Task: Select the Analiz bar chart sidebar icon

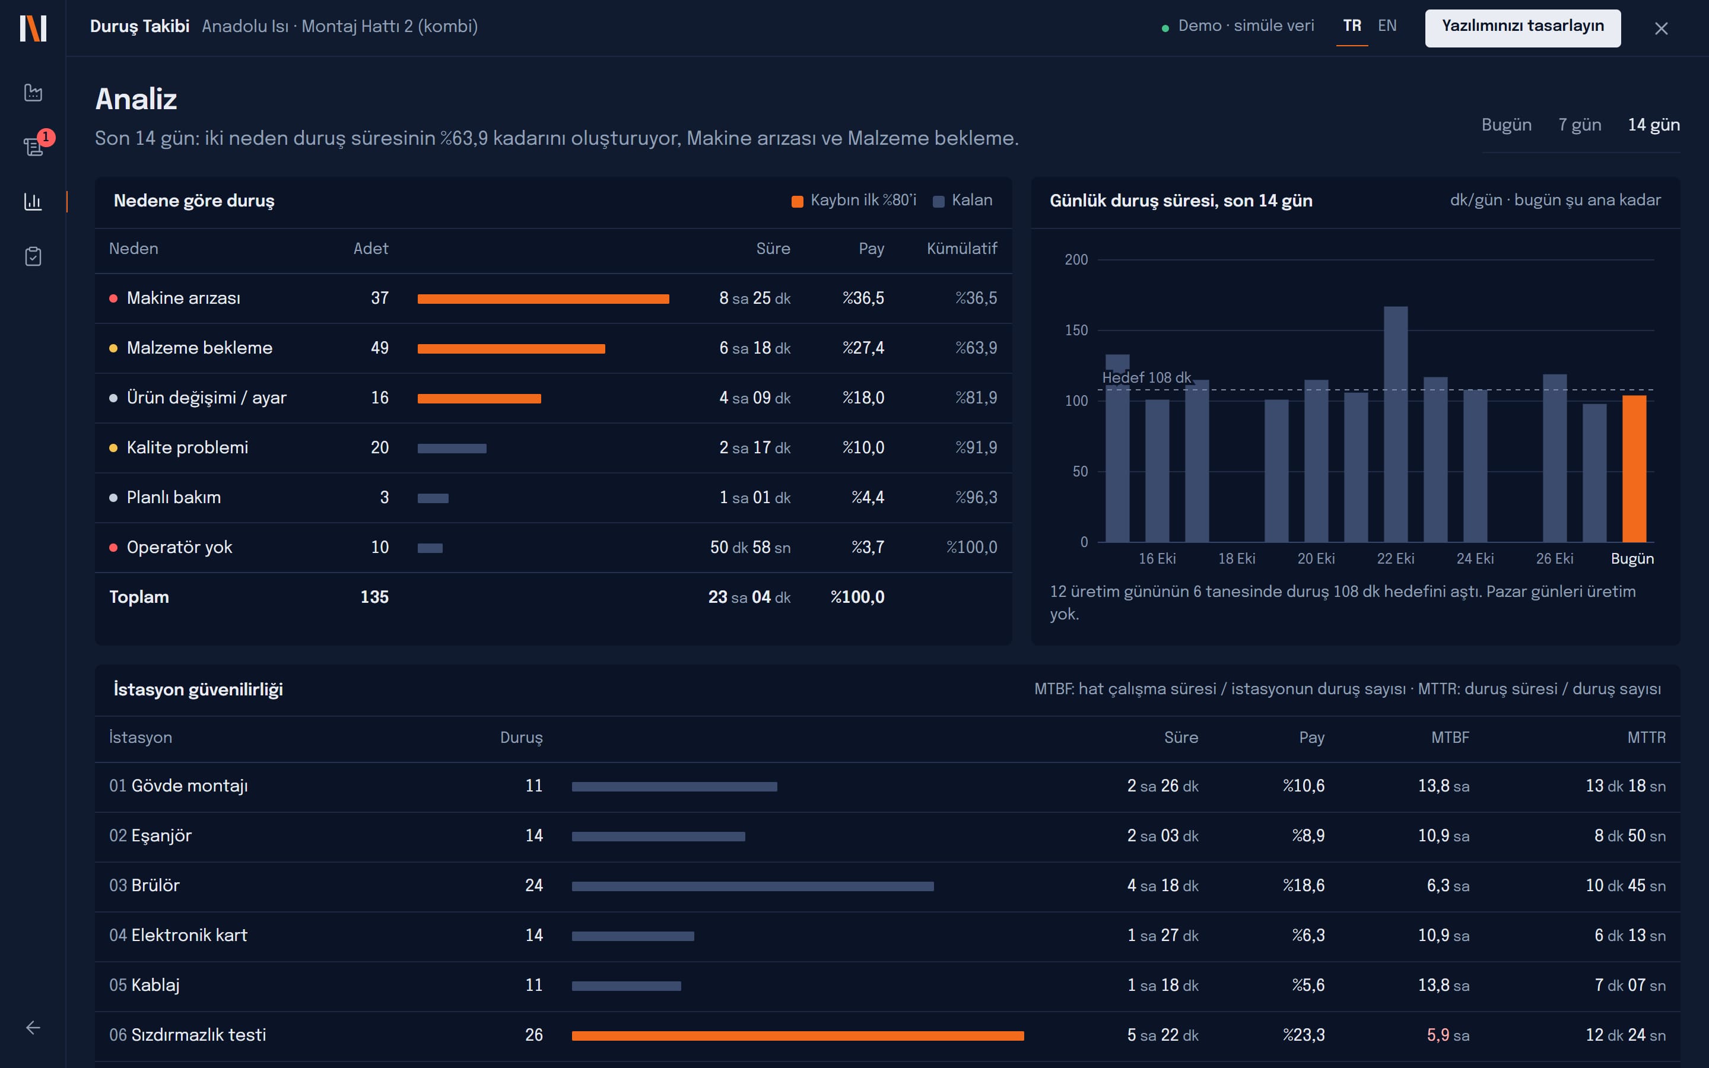Action: point(33,202)
